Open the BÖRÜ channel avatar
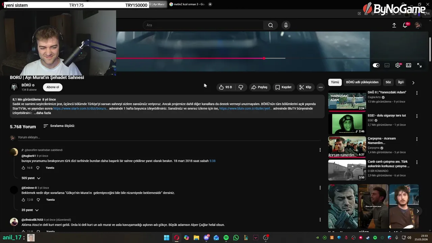This screenshot has height=243, width=432. (x=14, y=87)
